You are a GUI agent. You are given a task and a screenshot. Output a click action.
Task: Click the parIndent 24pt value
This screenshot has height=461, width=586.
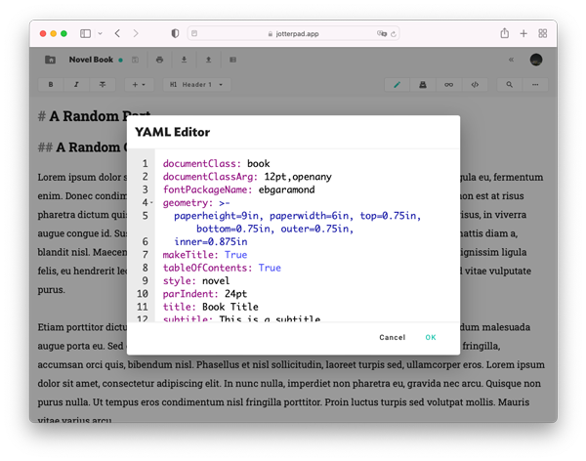coord(235,294)
